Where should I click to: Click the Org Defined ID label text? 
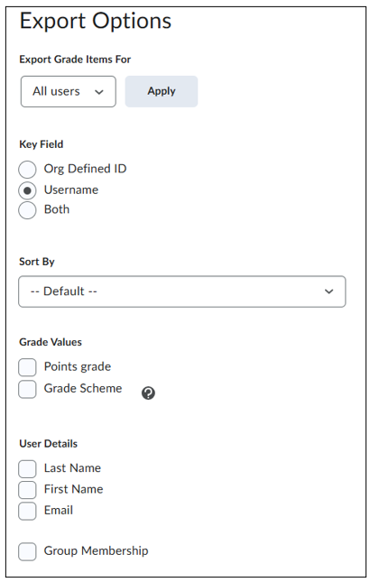coord(86,169)
